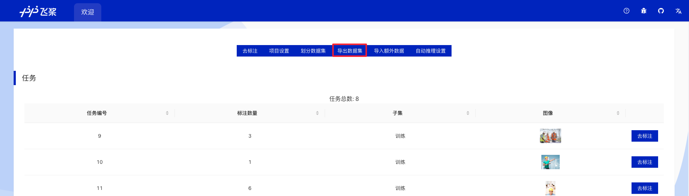This screenshot has height=196, width=689.
Task: Sort by 任务编号 column arrows
Action: point(167,113)
